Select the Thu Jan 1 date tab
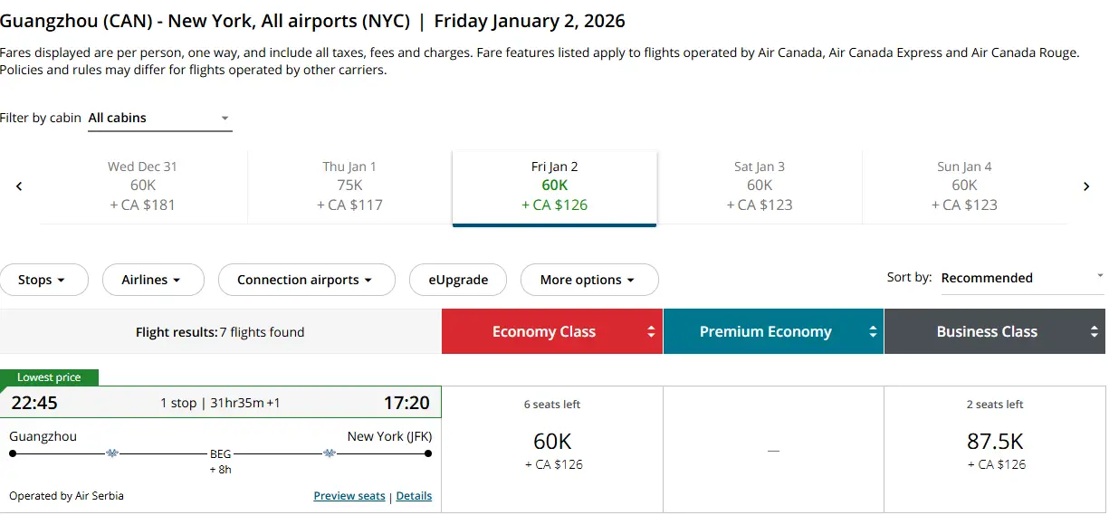 pyautogui.click(x=349, y=186)
